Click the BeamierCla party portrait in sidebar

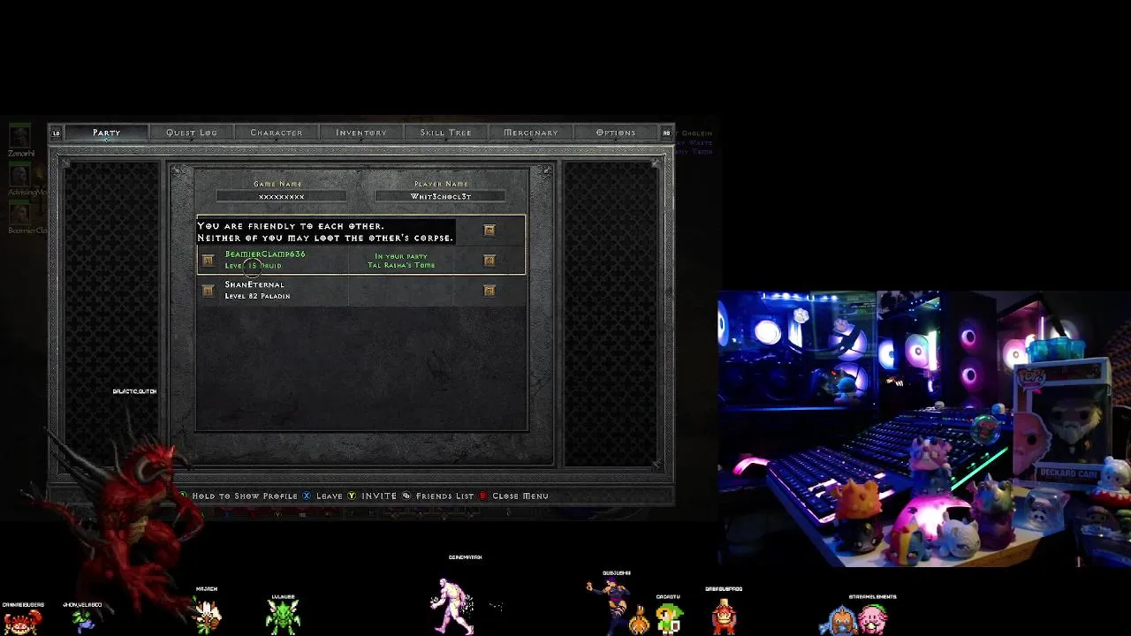[x=20, y=214]
